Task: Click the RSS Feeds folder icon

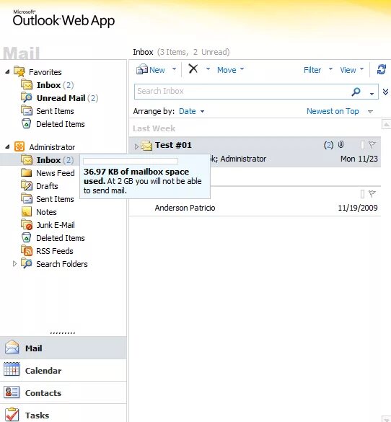Action: [27, 250]
